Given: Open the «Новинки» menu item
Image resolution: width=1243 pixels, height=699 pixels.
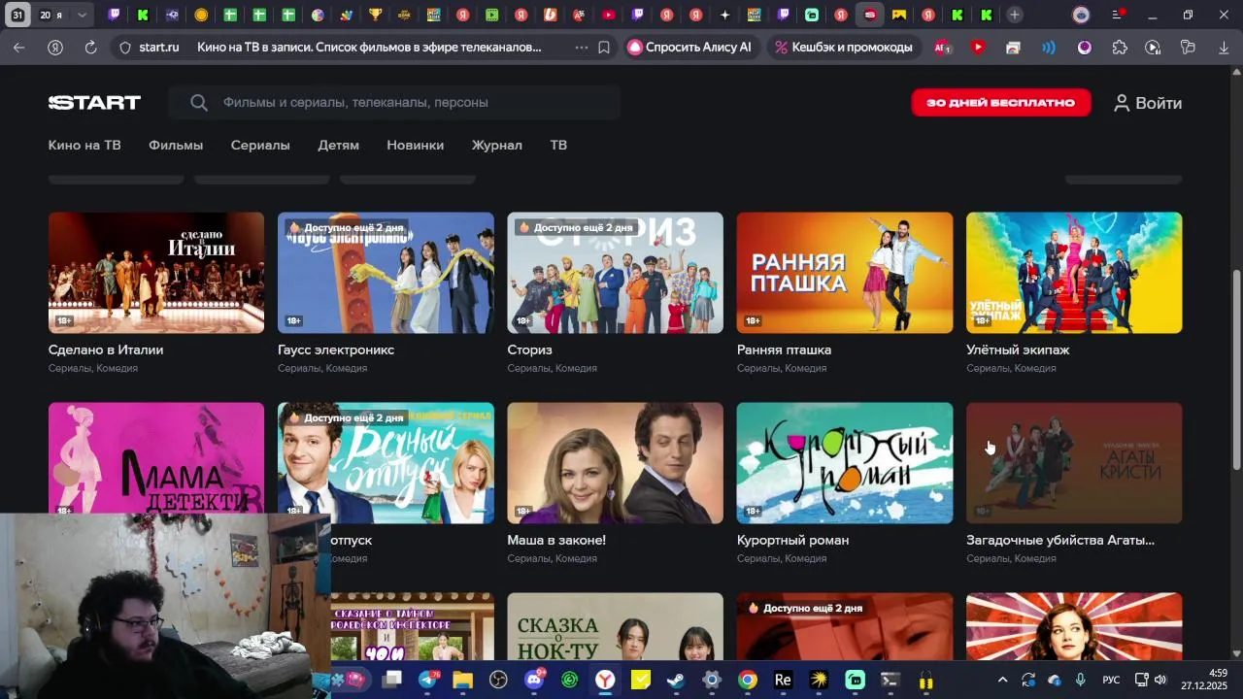Looking at the screenshot, I should click(416, 145).
